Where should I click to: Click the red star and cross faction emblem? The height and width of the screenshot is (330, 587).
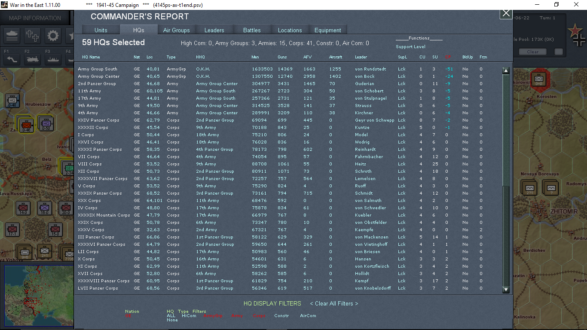pos(576,34)
